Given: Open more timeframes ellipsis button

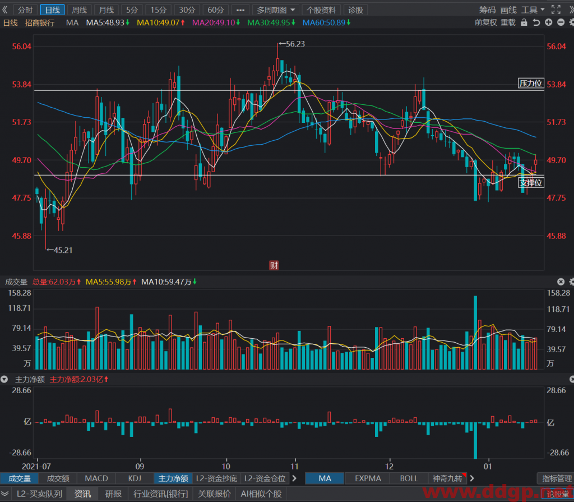Looking at the screenshot, I should tap(240, 10).
